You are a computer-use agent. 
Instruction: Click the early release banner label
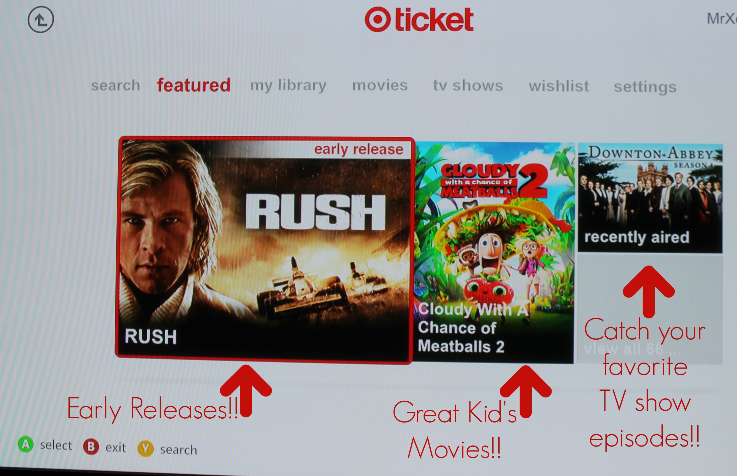pyautogui.click(x=359, y=150)
